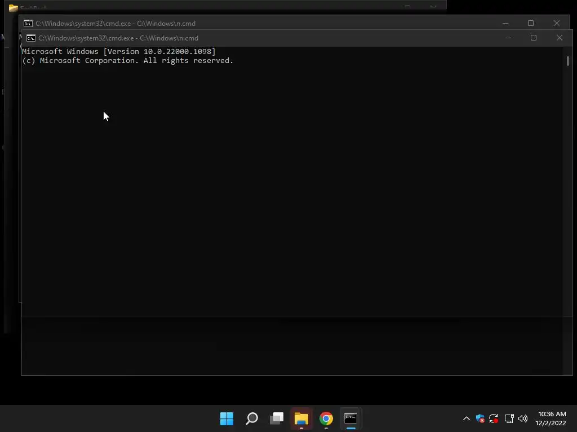Click the front cmd window title text
Image resolution: width=577 pixels, height=432 pixels.
tap(118, 38)
